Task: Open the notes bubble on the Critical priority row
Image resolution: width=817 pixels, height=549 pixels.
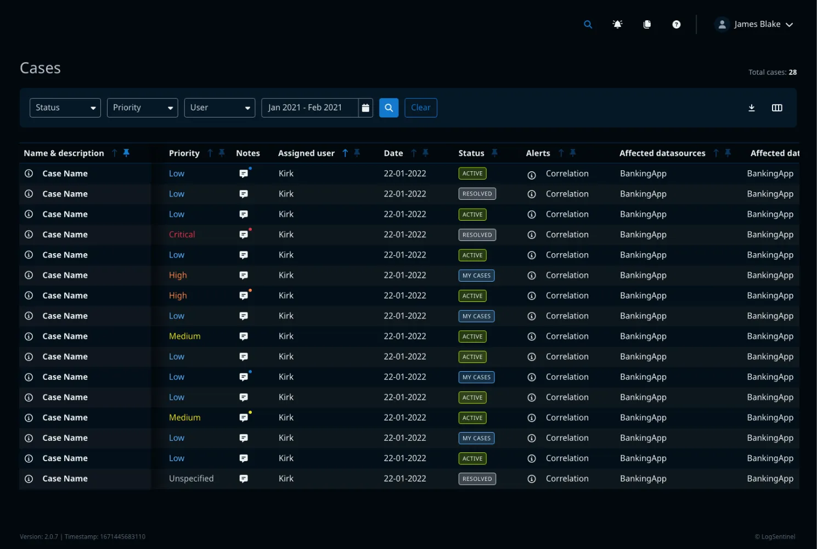Action: point(243,234)
